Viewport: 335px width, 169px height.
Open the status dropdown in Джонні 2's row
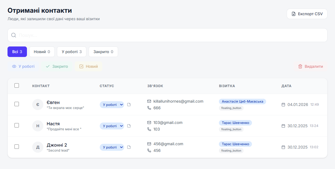point(112,147)
